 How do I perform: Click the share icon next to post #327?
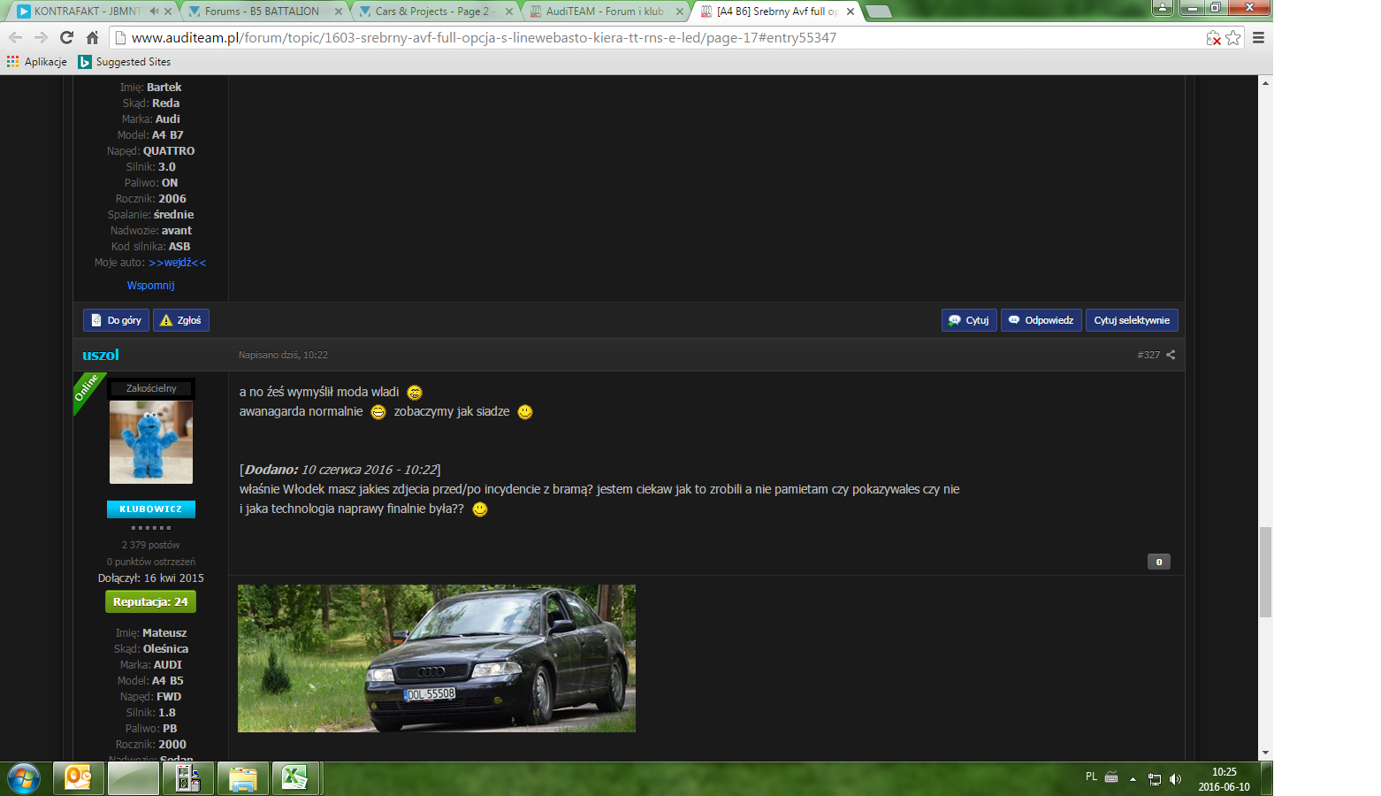[1171, 355]
